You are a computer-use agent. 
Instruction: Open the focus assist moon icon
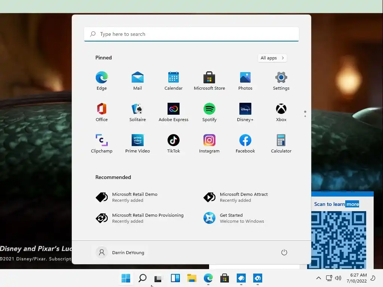[373, 278]
